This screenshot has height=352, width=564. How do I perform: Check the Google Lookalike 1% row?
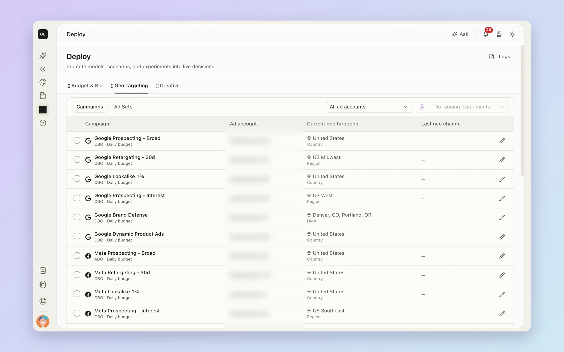[77, 179]
